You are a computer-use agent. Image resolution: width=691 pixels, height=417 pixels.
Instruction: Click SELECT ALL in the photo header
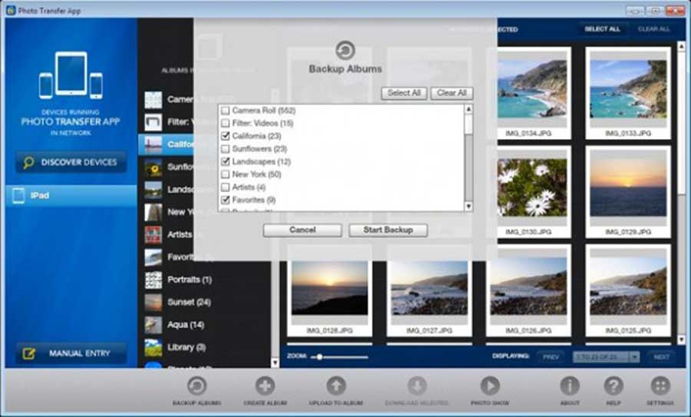coord(603,29)
